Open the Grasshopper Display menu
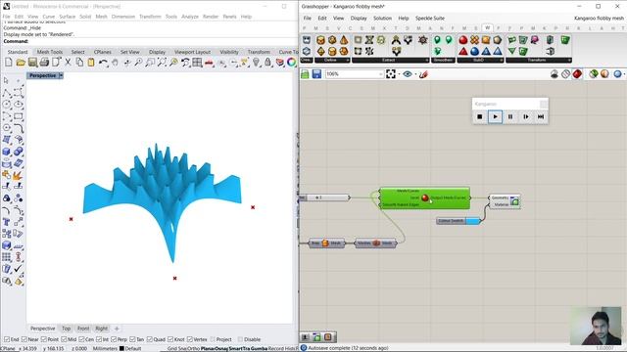627x352 pixels. click(359, 18)
